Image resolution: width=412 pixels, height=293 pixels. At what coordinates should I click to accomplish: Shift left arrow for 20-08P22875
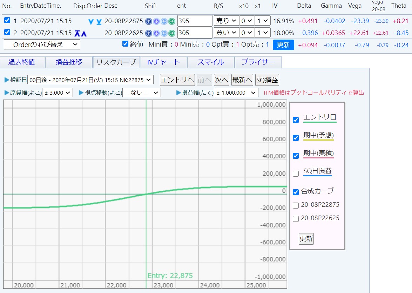[164, 21]
